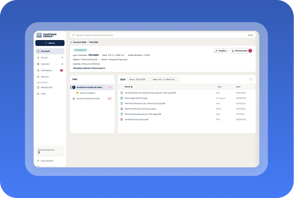Open Verbale di sequestro.pdf
This screenshot has width=294, height=198.
[136, 119]
